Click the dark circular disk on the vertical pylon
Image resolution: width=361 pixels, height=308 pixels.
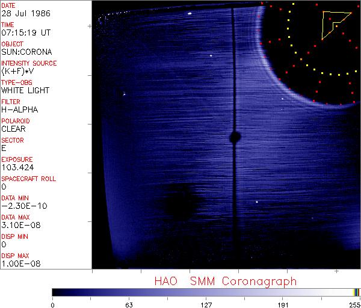point(235,137)
